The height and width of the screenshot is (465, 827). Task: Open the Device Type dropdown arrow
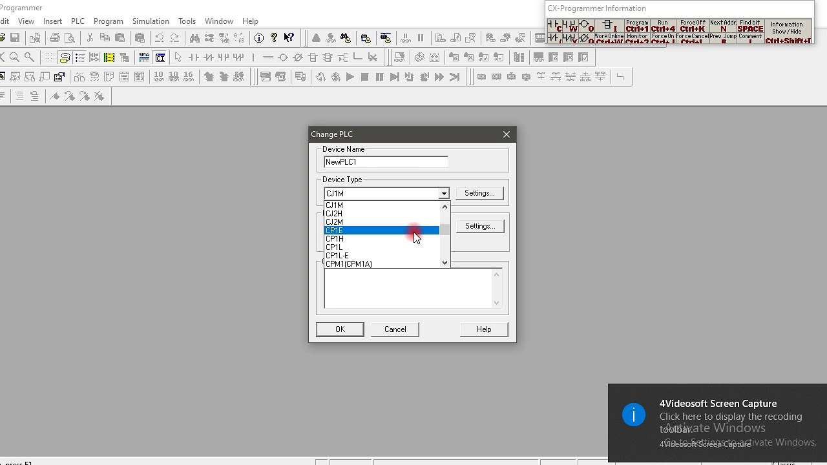point(444,194)
